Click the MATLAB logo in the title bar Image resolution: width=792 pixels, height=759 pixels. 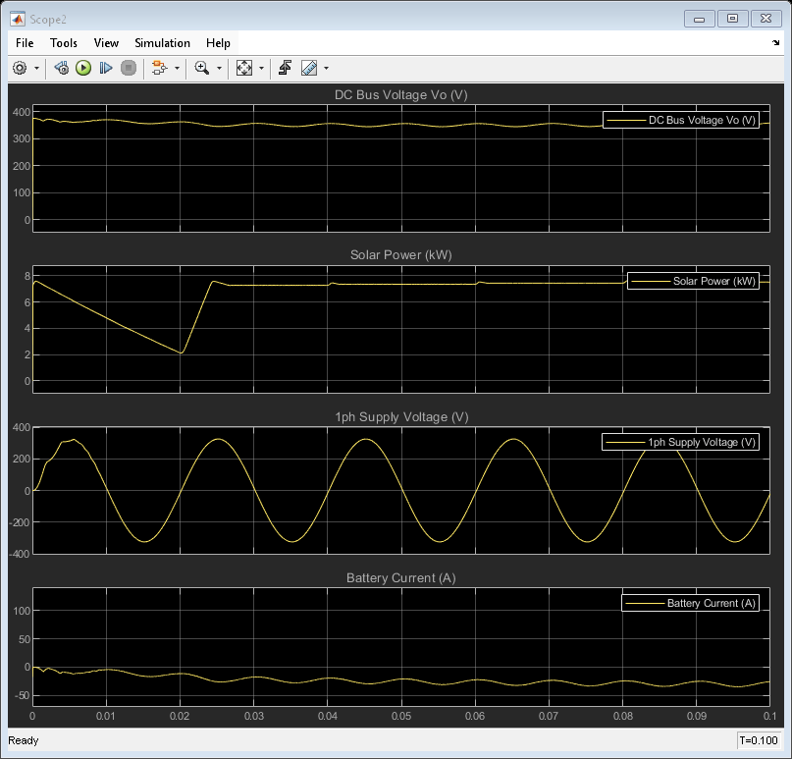point(19,20)
